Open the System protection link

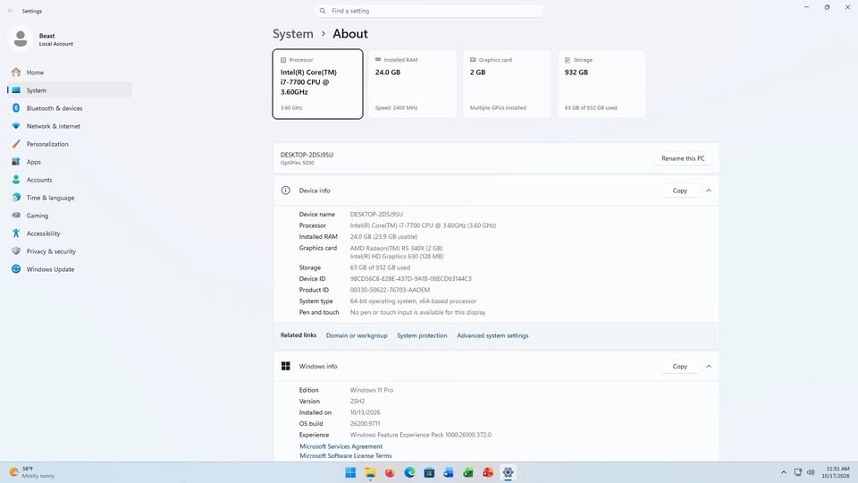tap(422, 335)
